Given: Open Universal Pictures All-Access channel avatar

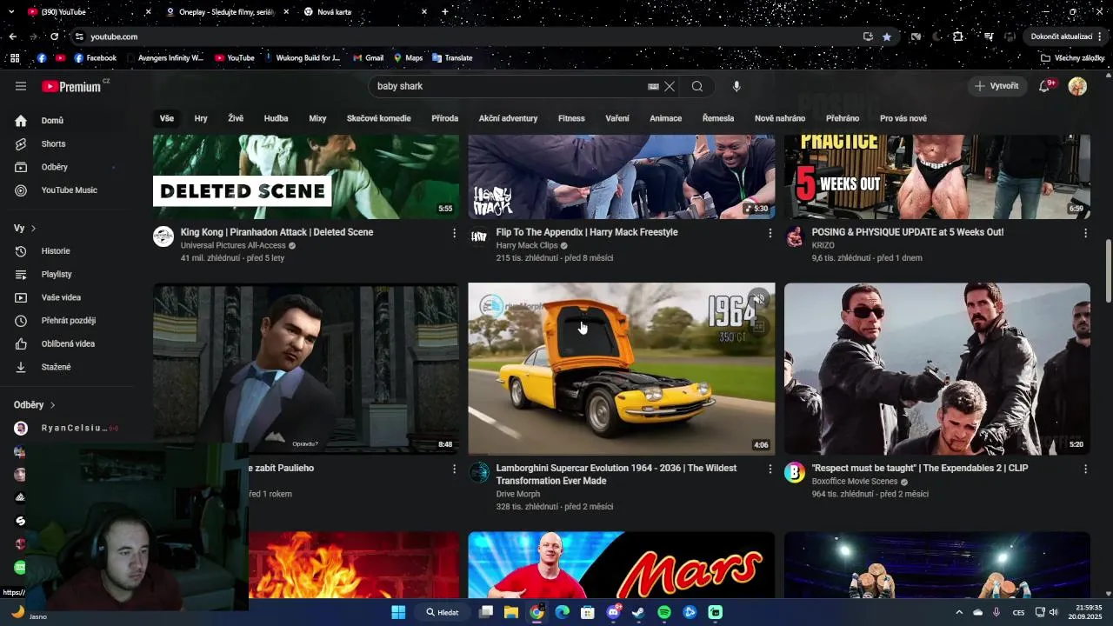Looking at the screenshot, I should (163, 236).
